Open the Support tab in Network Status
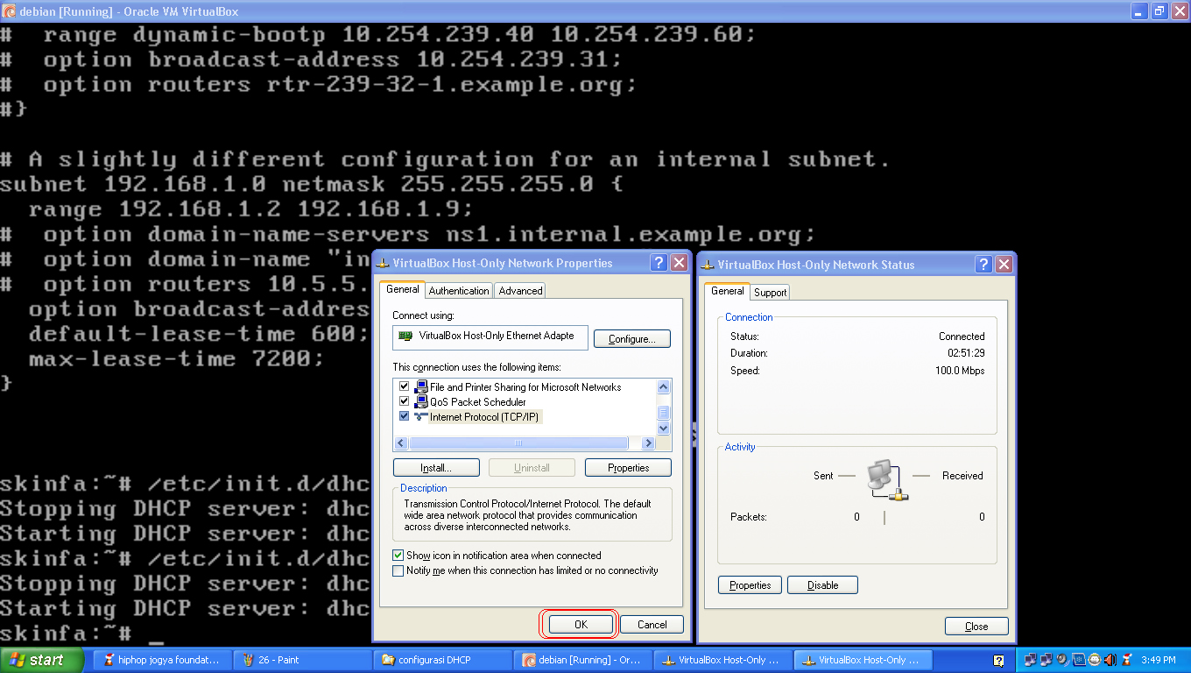Image resolution: width=1191 pixels, height=673 pixels. coord(770,293)
